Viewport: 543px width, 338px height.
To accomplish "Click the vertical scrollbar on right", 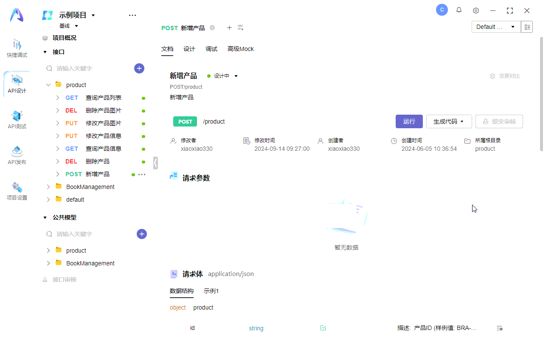I will point(541,94).
